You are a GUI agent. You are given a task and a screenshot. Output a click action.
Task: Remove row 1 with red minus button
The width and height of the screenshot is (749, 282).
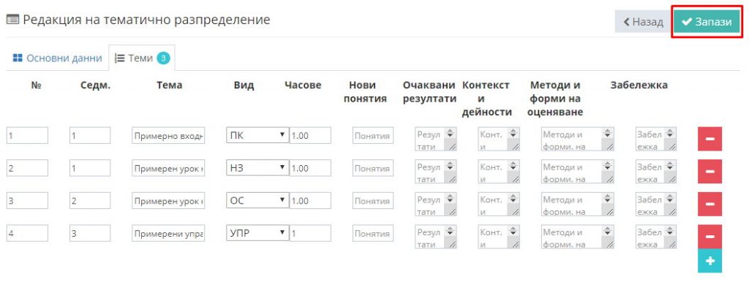(710, 139)
